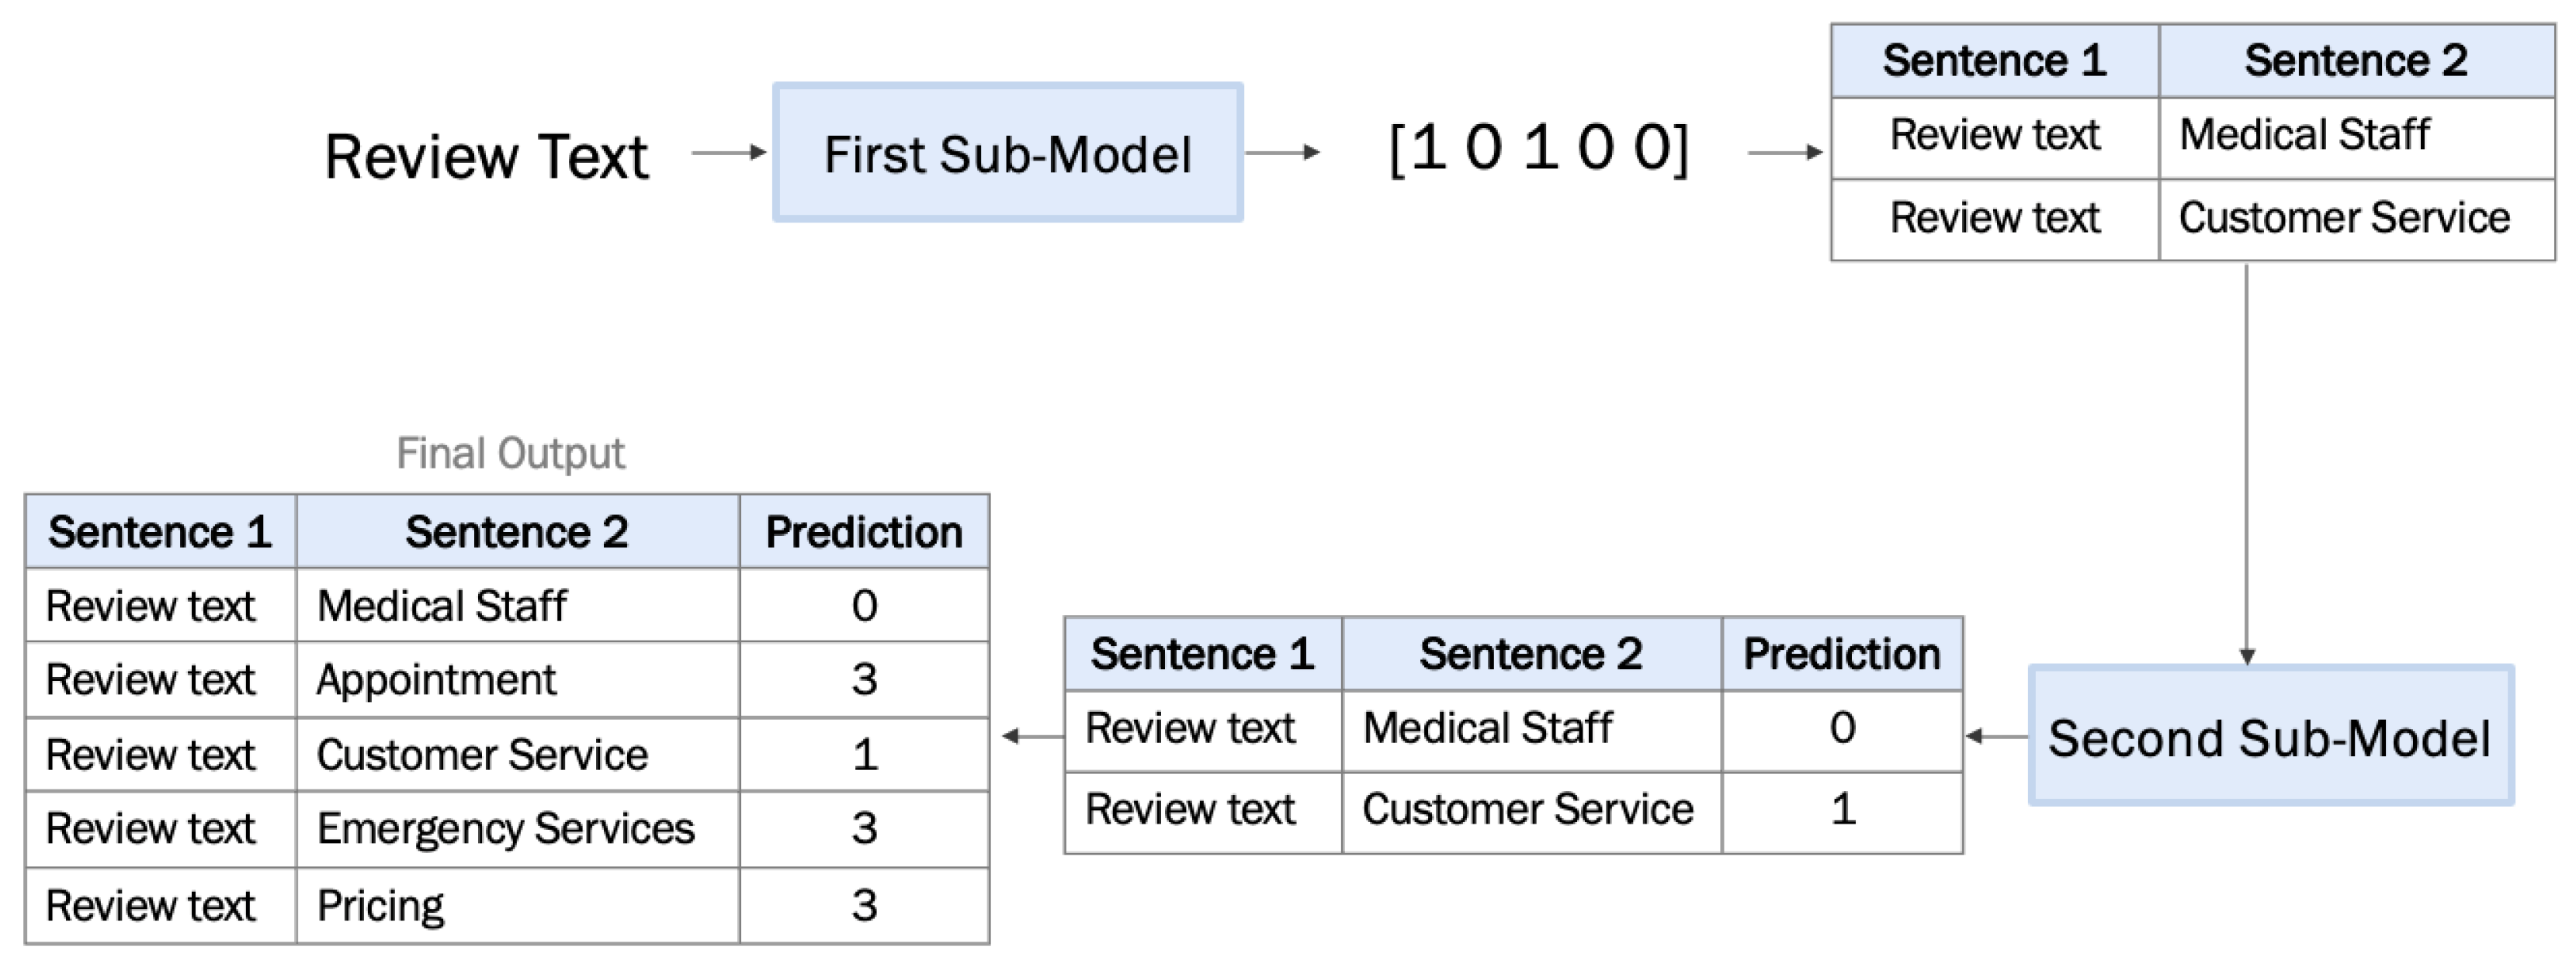The width and height of the screenshot is (2576, 964).
Task: Click Customer Service in the top-right table
Action: coord(2344,218)
